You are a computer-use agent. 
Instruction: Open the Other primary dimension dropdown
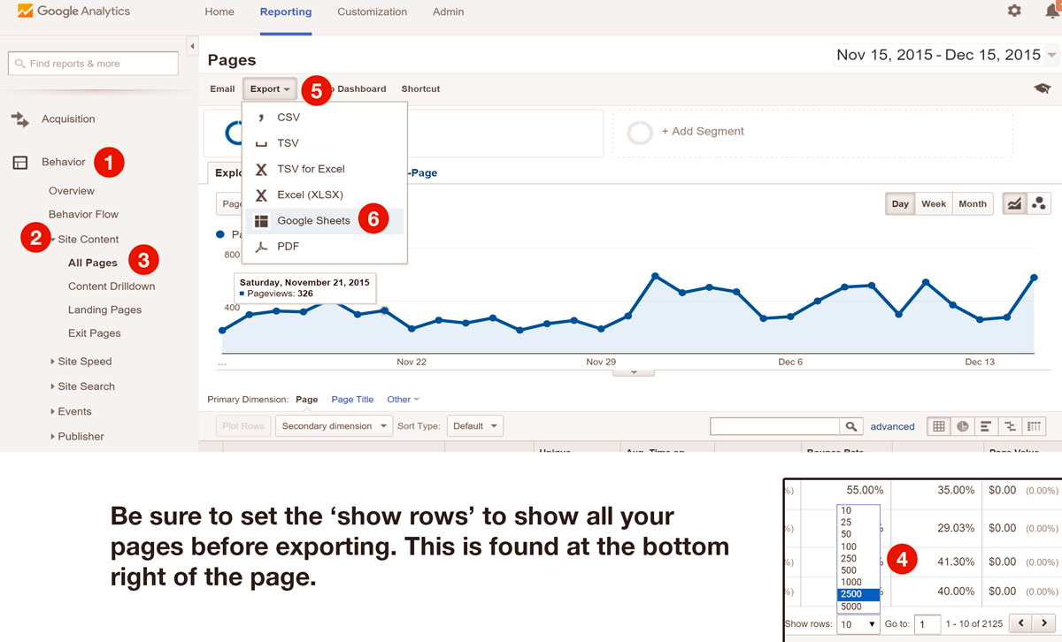point(404,400)
